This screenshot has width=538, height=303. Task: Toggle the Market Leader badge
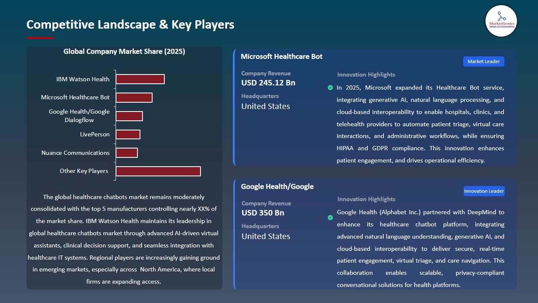pyautogui.click(x=483, y=61)
